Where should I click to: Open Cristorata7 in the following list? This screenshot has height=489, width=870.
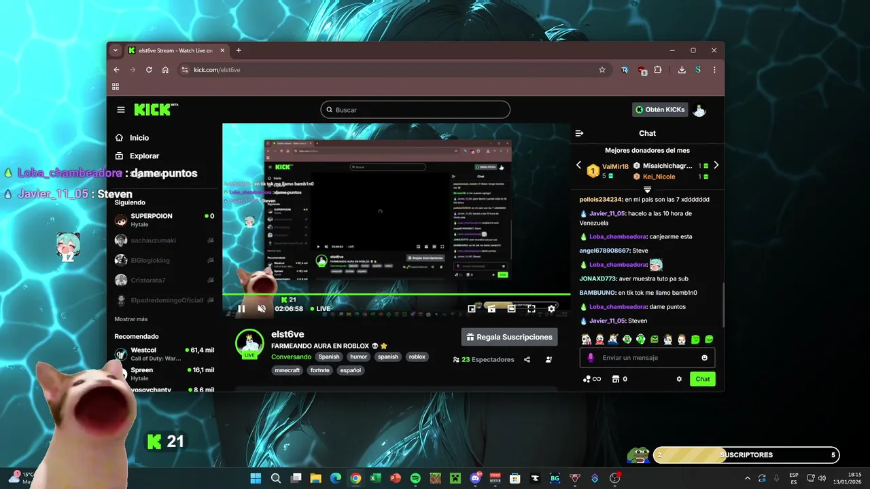(164, 280)
